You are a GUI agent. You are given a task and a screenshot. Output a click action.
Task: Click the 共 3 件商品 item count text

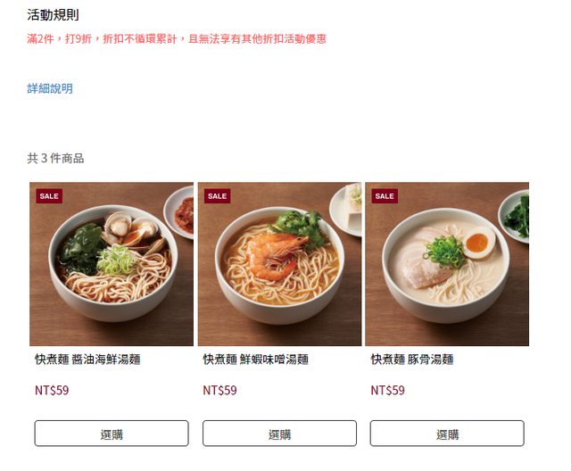click(x=55, y=158)
